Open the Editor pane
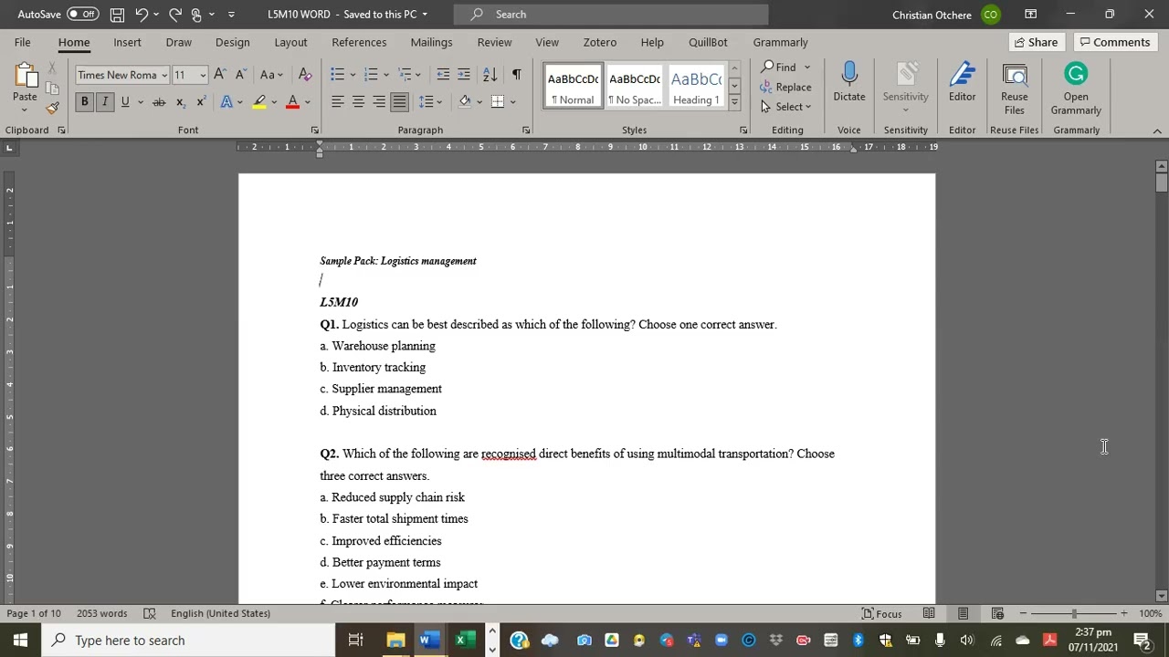 point(962,82)
